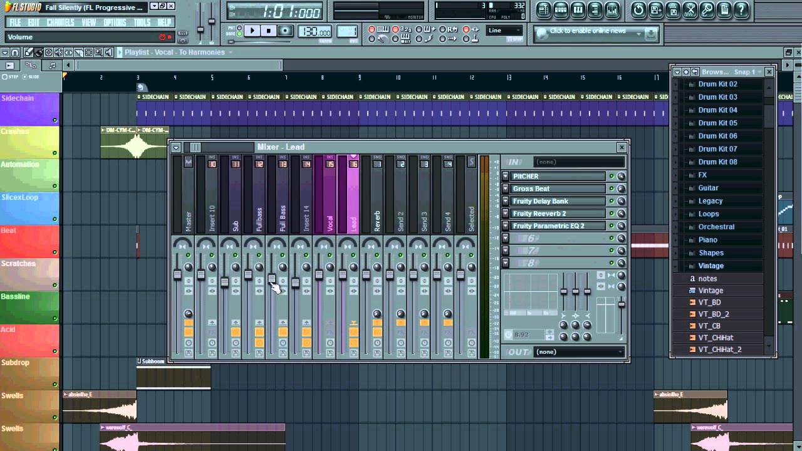Click the Save-as-new-version toolbar icon
The image size is (802, 451).
[655, 9]
